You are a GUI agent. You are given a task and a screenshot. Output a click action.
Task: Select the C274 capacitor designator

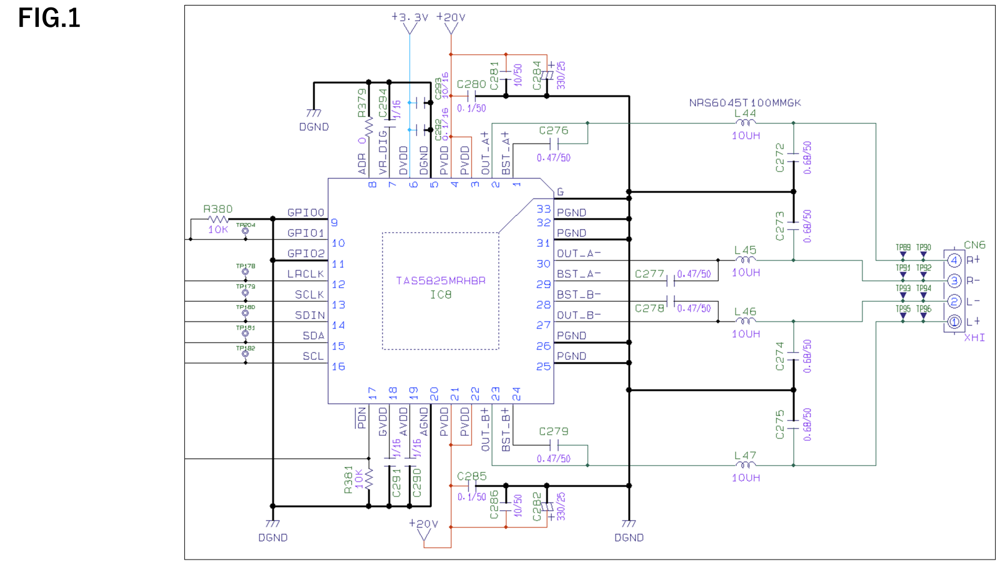[779, 356]
